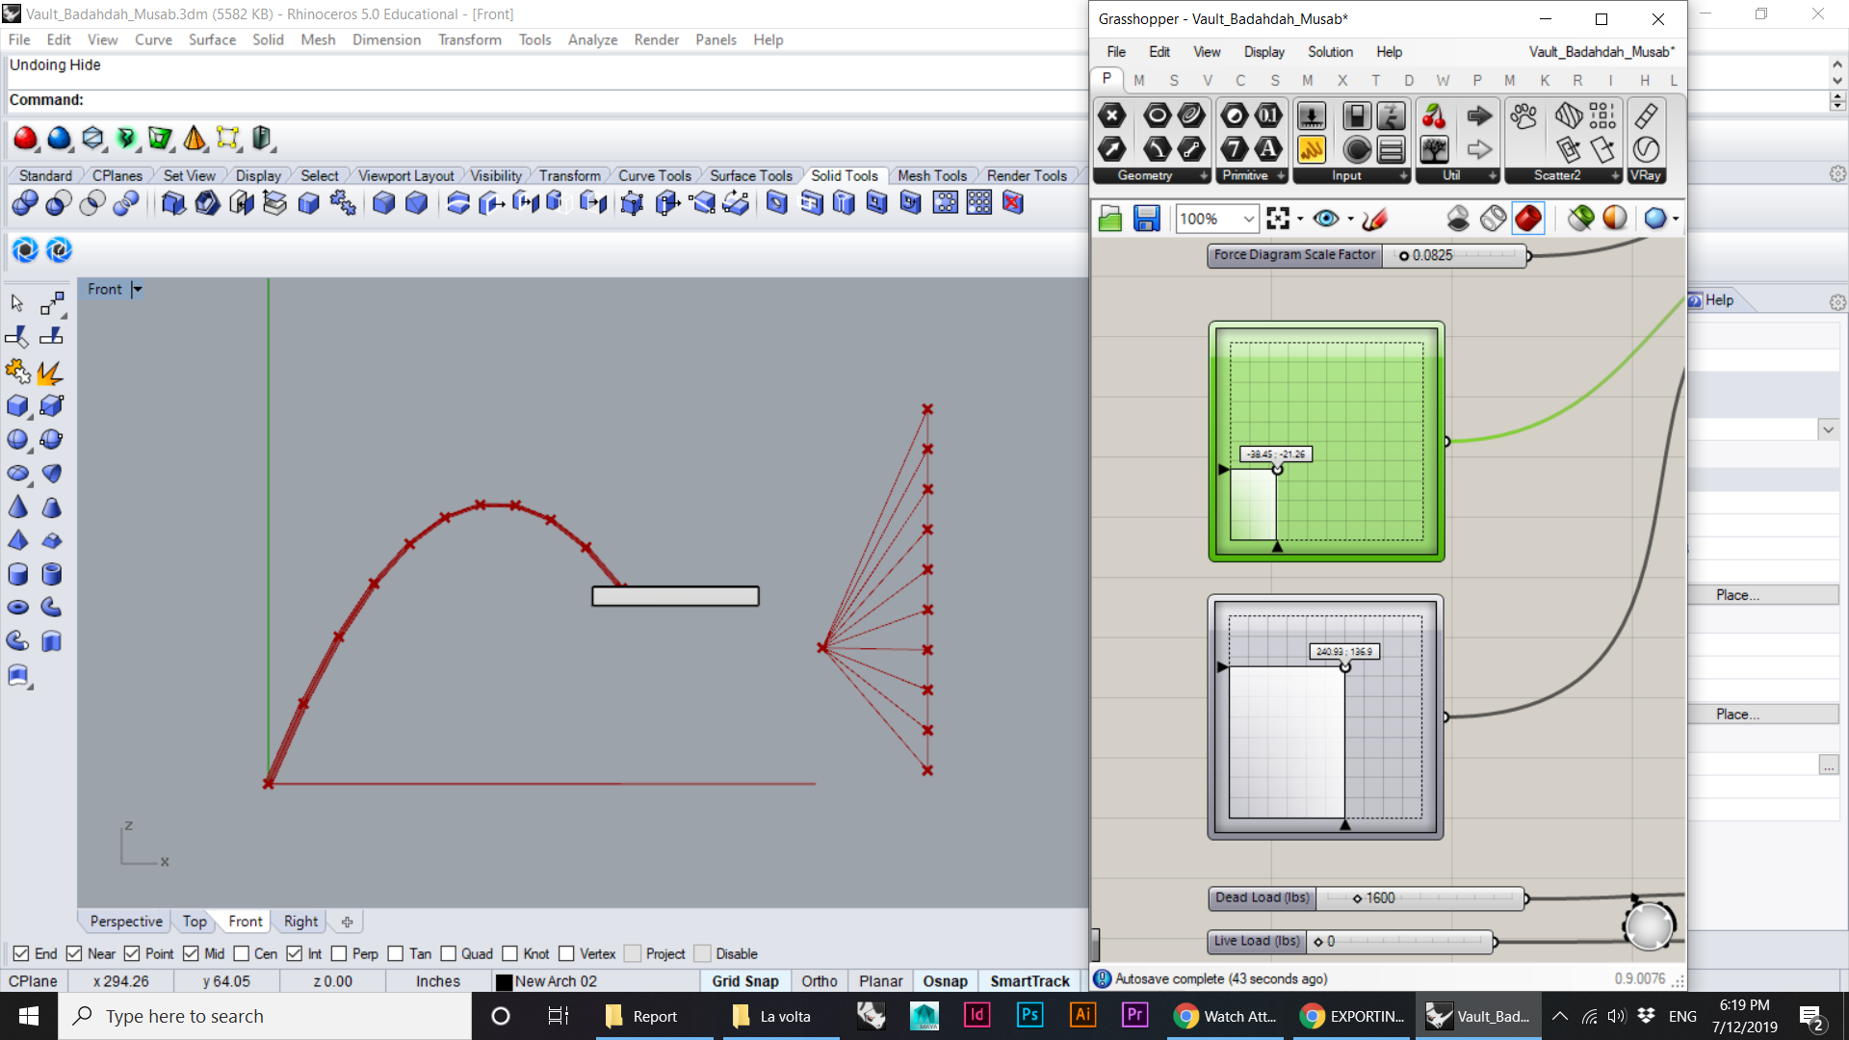The height and width of the screenshot is (1040, 1849).
Task: Click the Grasshopper wireframe preview icon
Action: click(x=1493, y=219)
